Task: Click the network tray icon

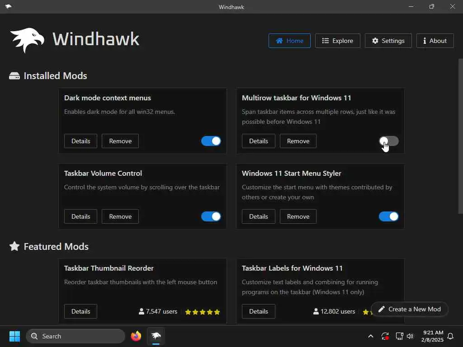Action: pyautogui.click(x=399, y=336)
